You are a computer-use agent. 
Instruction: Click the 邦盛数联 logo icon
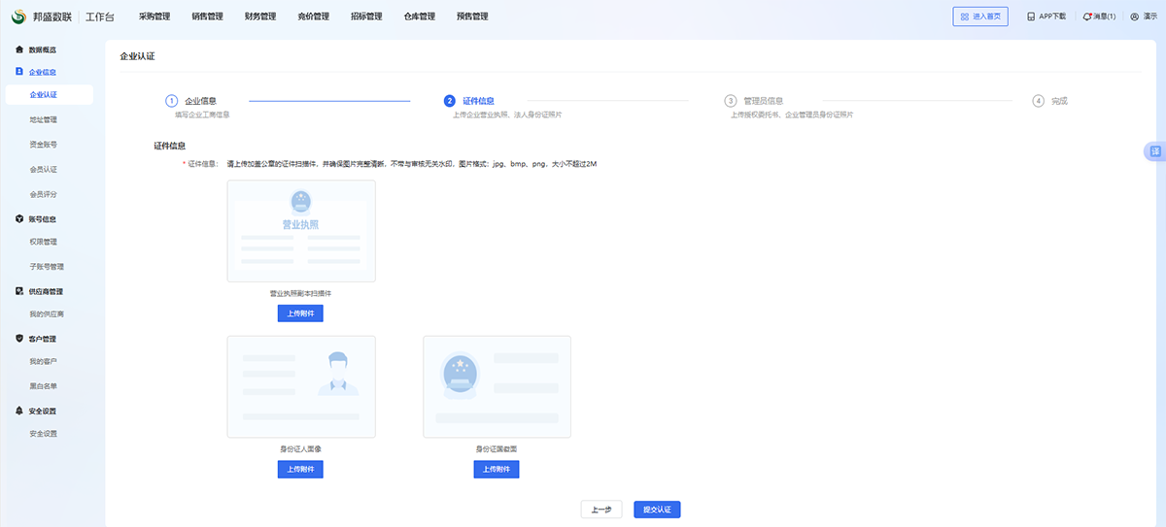(18, 16)
